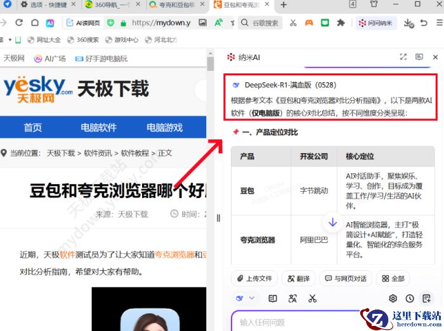
Task: Open the 网址大全 bookmark
Action: (x=44, y=40)
